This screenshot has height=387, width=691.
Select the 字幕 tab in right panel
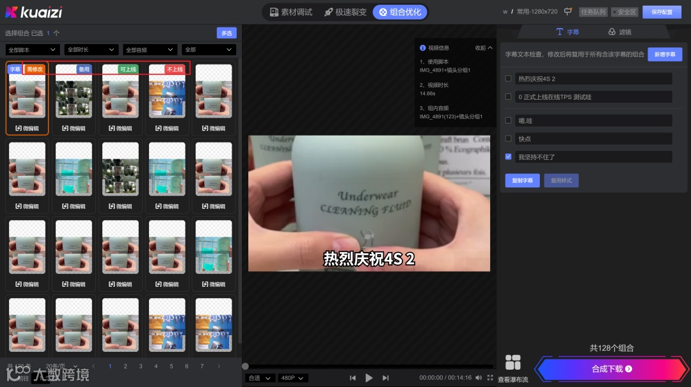(568, 31)
